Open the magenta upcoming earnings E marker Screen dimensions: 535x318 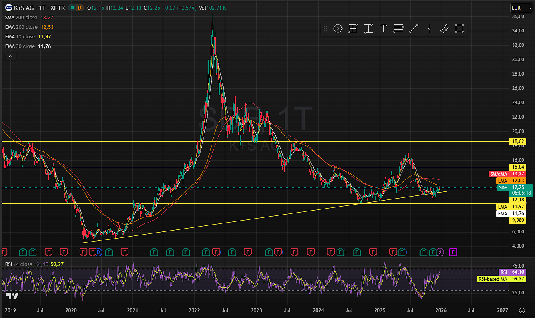coord(453,252)
